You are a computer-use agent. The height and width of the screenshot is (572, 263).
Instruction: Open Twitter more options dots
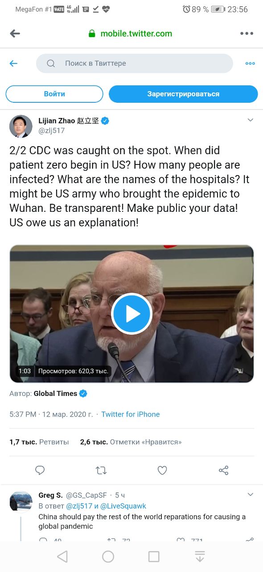(250, 63)
